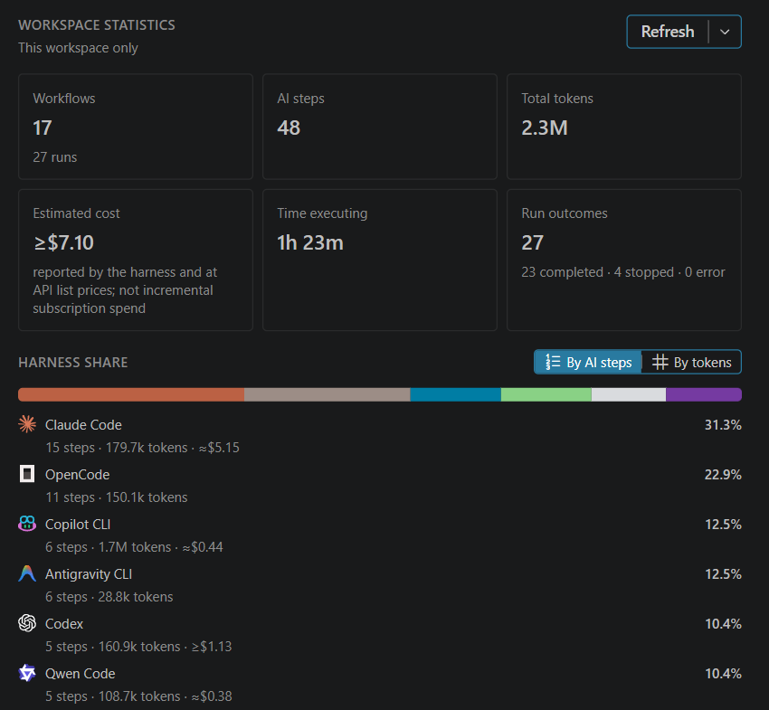The image size is (769, 710).
Task: Click the 48 AI steps value
Action: tap(289, 128)
